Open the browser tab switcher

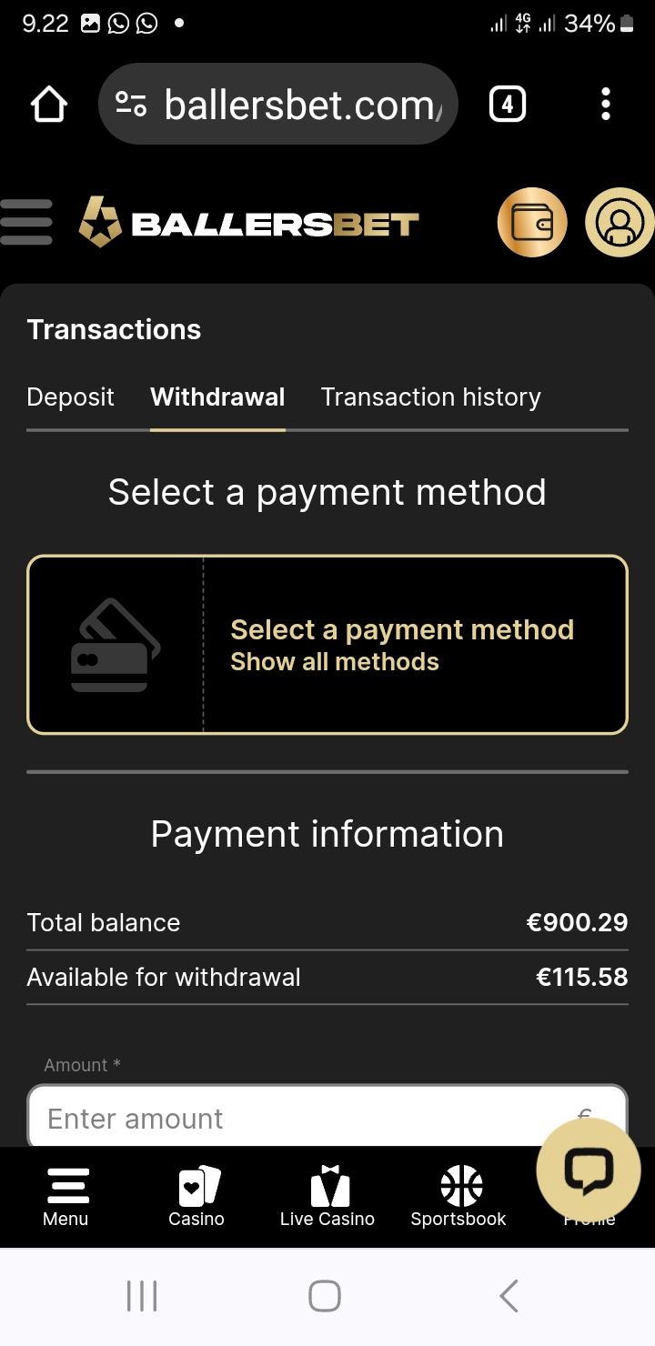[x=507, y=105]
